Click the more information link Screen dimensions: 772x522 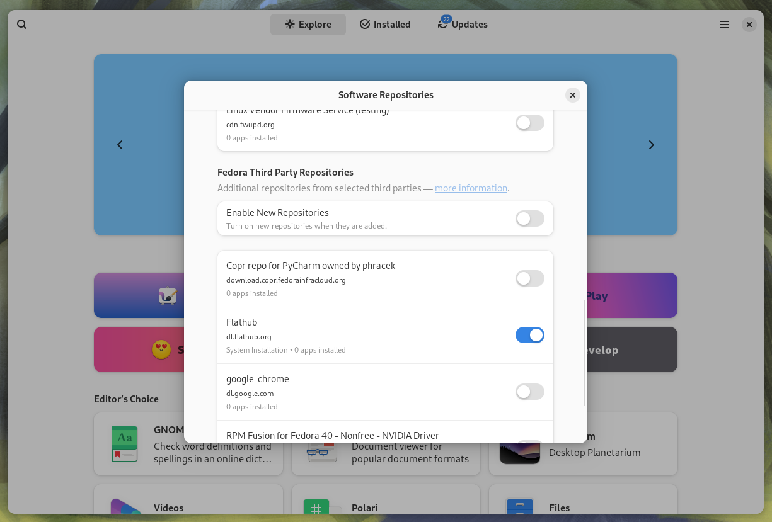(471, 188)
